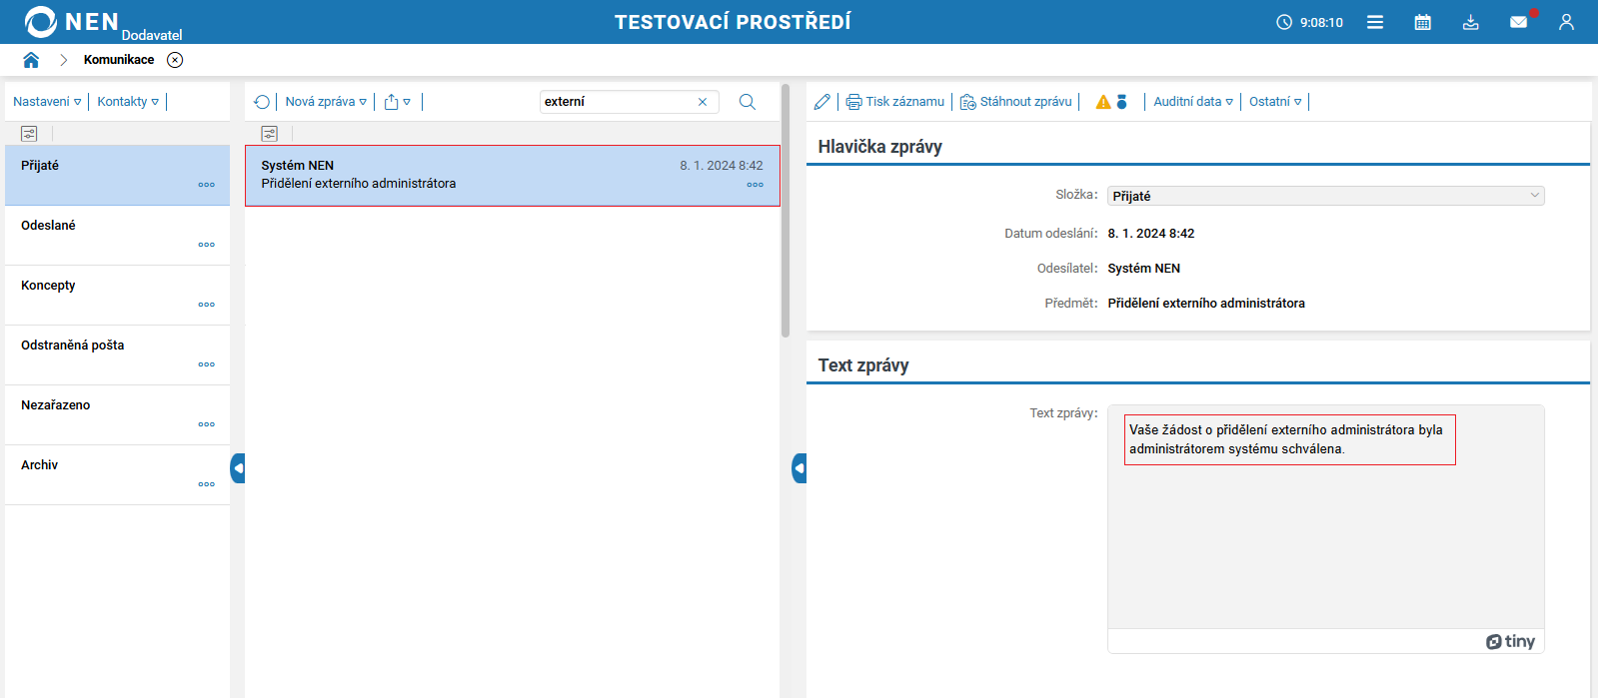Collapse the message list panel arrow
The height and width of the screenshot is (698, 1598).
click(x=799, y=468)
